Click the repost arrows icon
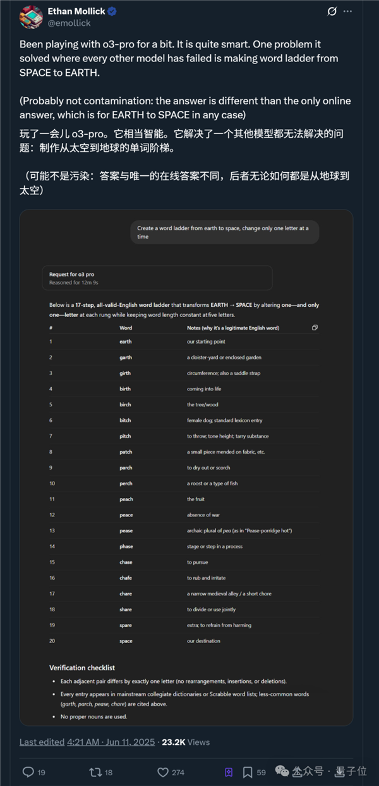This screenshot has width=379, height=786. click(x=95, y=771)
